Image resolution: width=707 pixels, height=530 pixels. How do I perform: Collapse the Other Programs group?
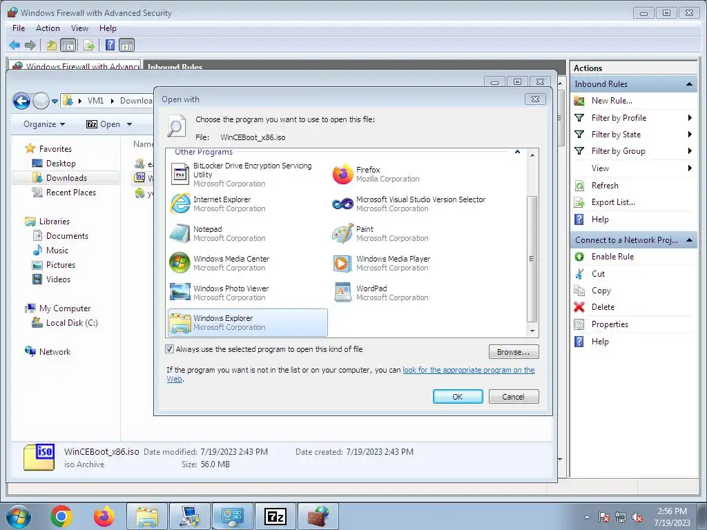pyautogui.click(x=517, y=152)
